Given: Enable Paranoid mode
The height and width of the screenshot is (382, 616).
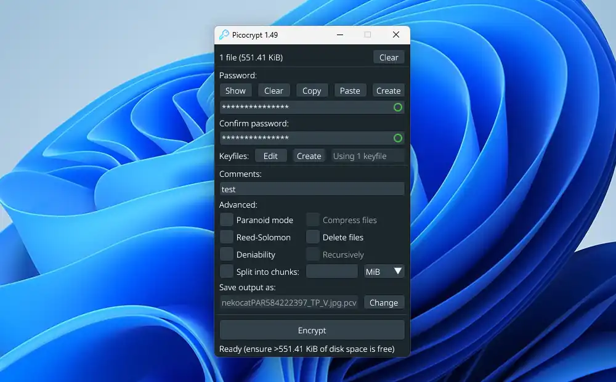Looking at the screenshot, I should pyautogui.click(x=227, y=219).
